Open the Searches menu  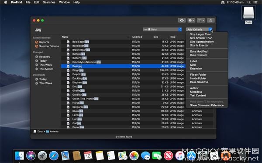point(49,2)
